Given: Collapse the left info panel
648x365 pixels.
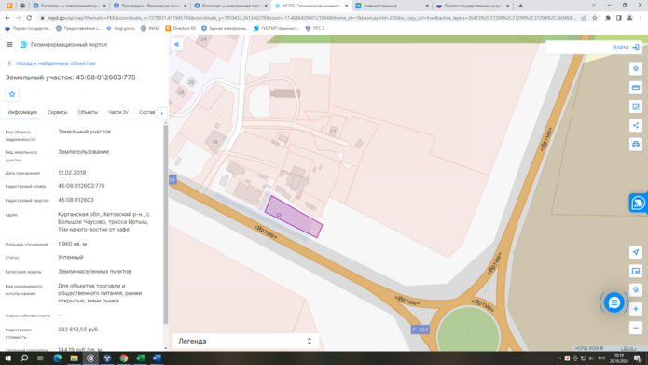Looking at the screenshot, I should (176, 44).
